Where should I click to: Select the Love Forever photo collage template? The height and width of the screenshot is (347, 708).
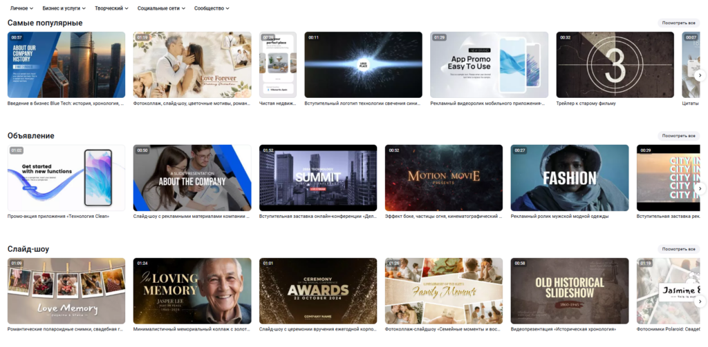[x=192, y=65]
